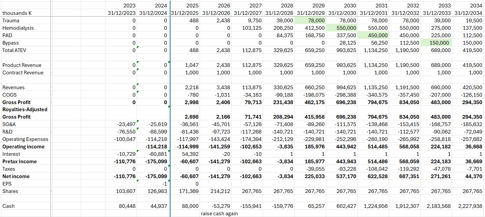Screen dimensions: 485x217
Task: Select the 31/12/2030 date header cell
Action: tap(342, 13)
